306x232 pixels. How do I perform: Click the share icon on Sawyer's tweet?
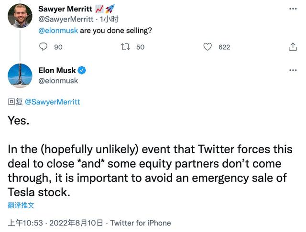click(293, 47)
